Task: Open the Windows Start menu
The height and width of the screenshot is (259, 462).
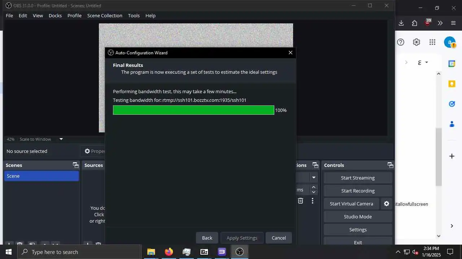Action: point(9,252)
